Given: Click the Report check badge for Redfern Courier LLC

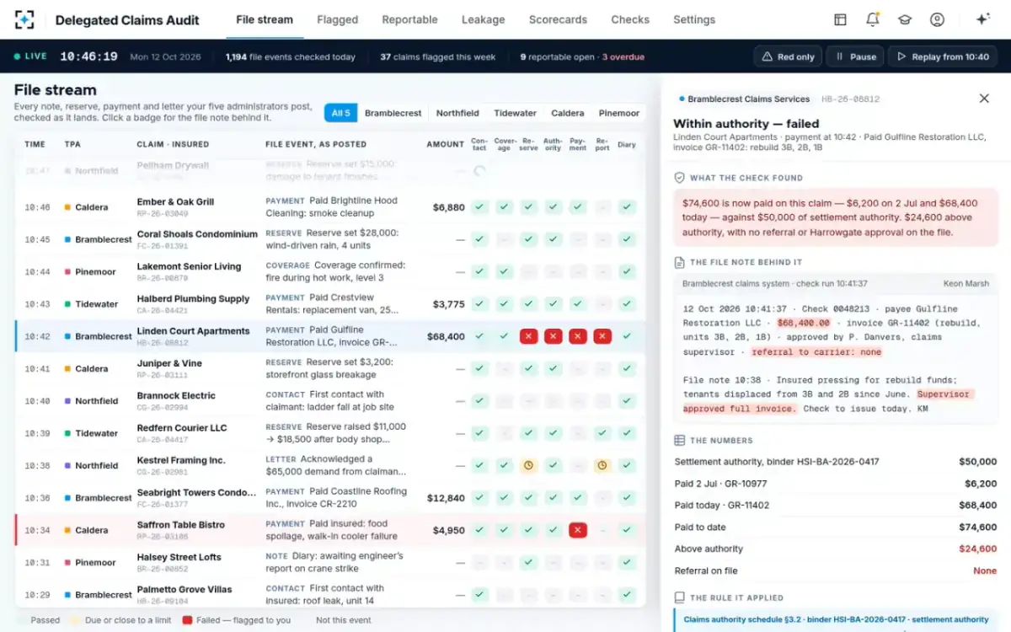Looking at the screenshot, I should coord(602,433).
